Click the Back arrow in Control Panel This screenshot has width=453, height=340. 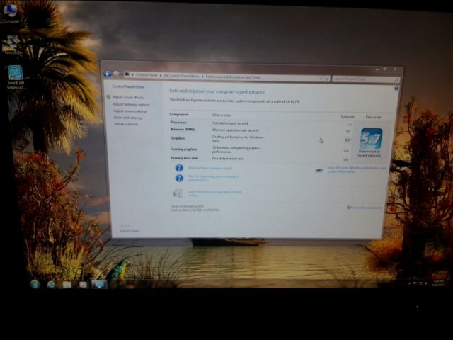pyautogui.click(x=108, y=74)
